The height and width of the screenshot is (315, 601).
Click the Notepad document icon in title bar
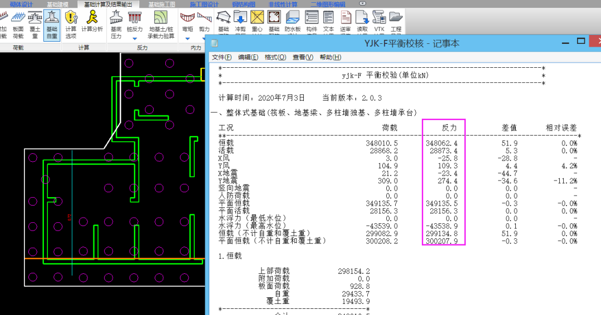[215, 43]
